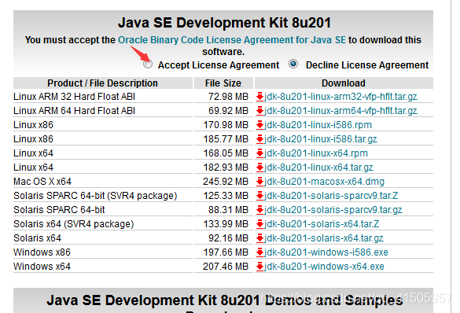Click the Windows x64 row label
Image resolution: width=460 pixels, height=313 pixels.
pyautogui.click(x=42, y=267)
